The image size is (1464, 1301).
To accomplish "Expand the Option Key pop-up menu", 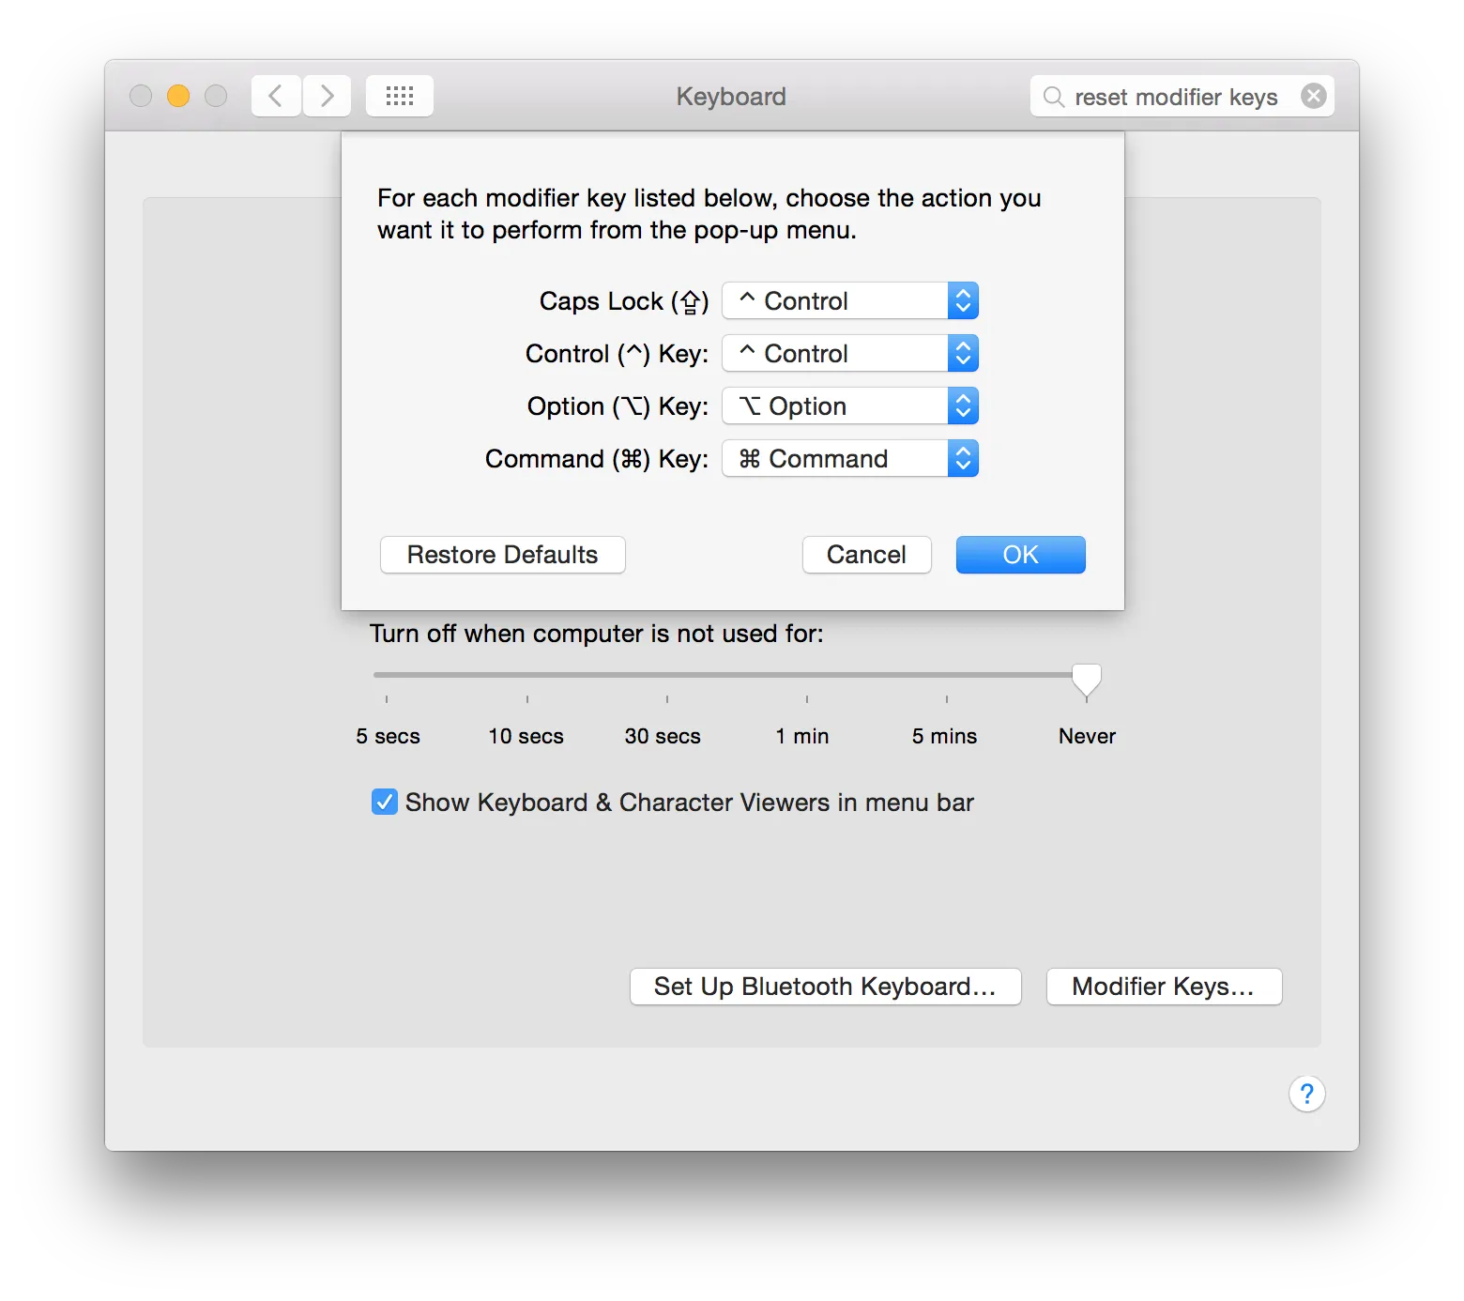I will click(849, 406).
